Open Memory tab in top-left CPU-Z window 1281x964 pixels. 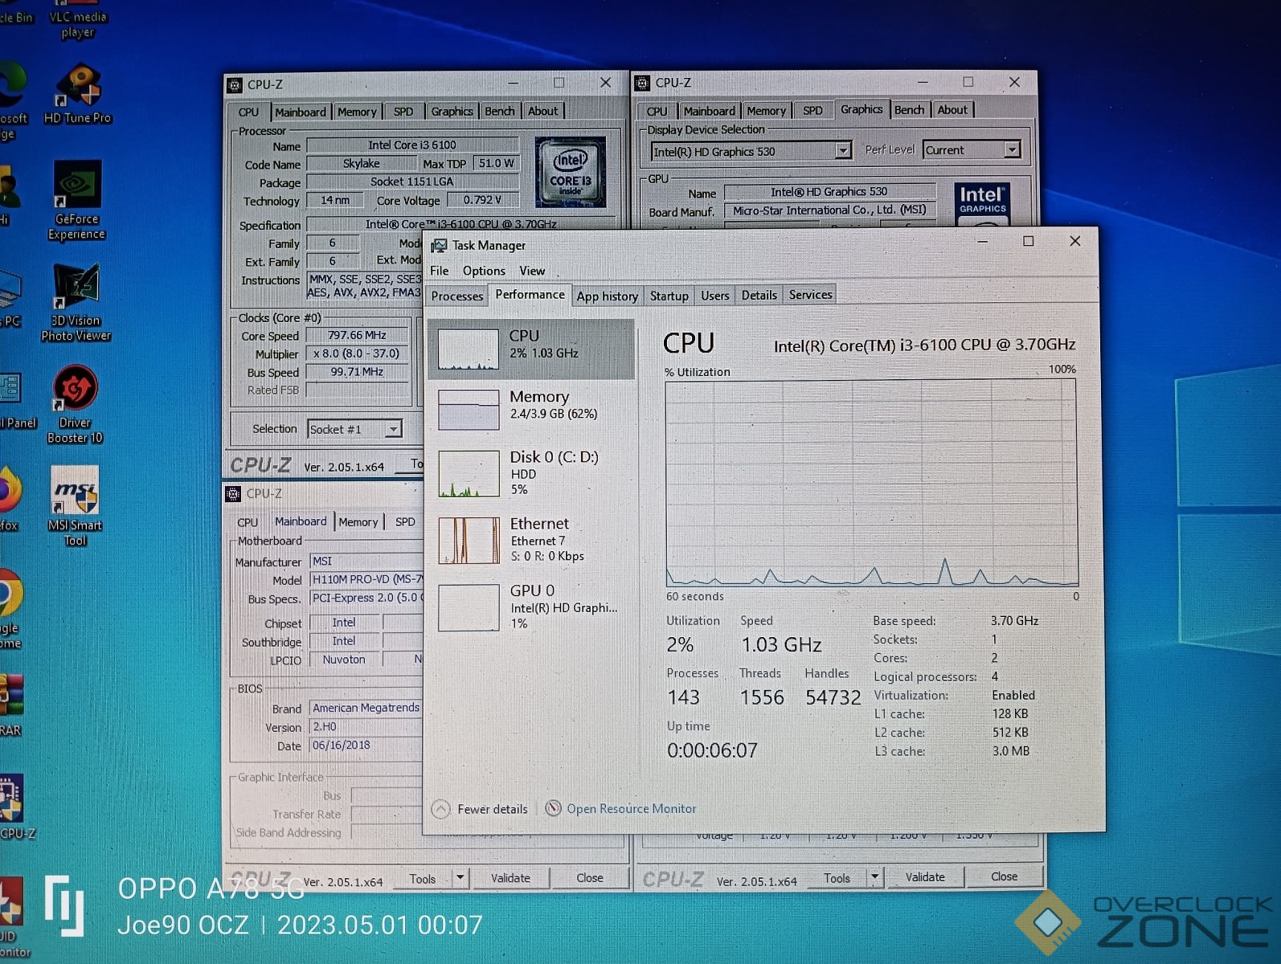click(357, 112)
